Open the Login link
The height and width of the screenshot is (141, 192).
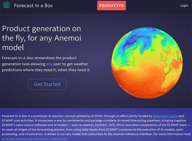(x=184, y=6)
